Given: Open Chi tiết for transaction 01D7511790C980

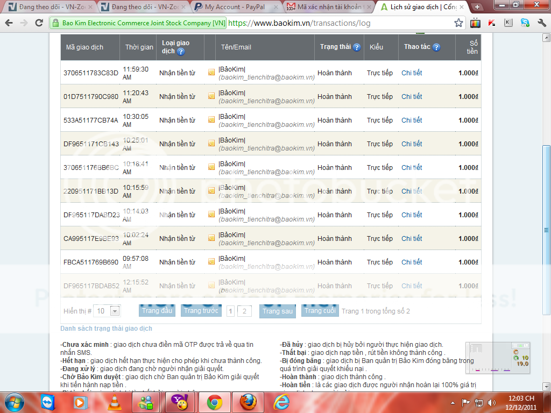Looking at the screenshot, I should [412, 96].
